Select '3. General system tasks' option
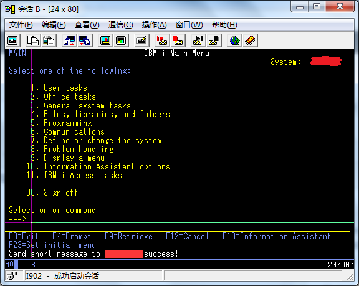 coord(80,105)
